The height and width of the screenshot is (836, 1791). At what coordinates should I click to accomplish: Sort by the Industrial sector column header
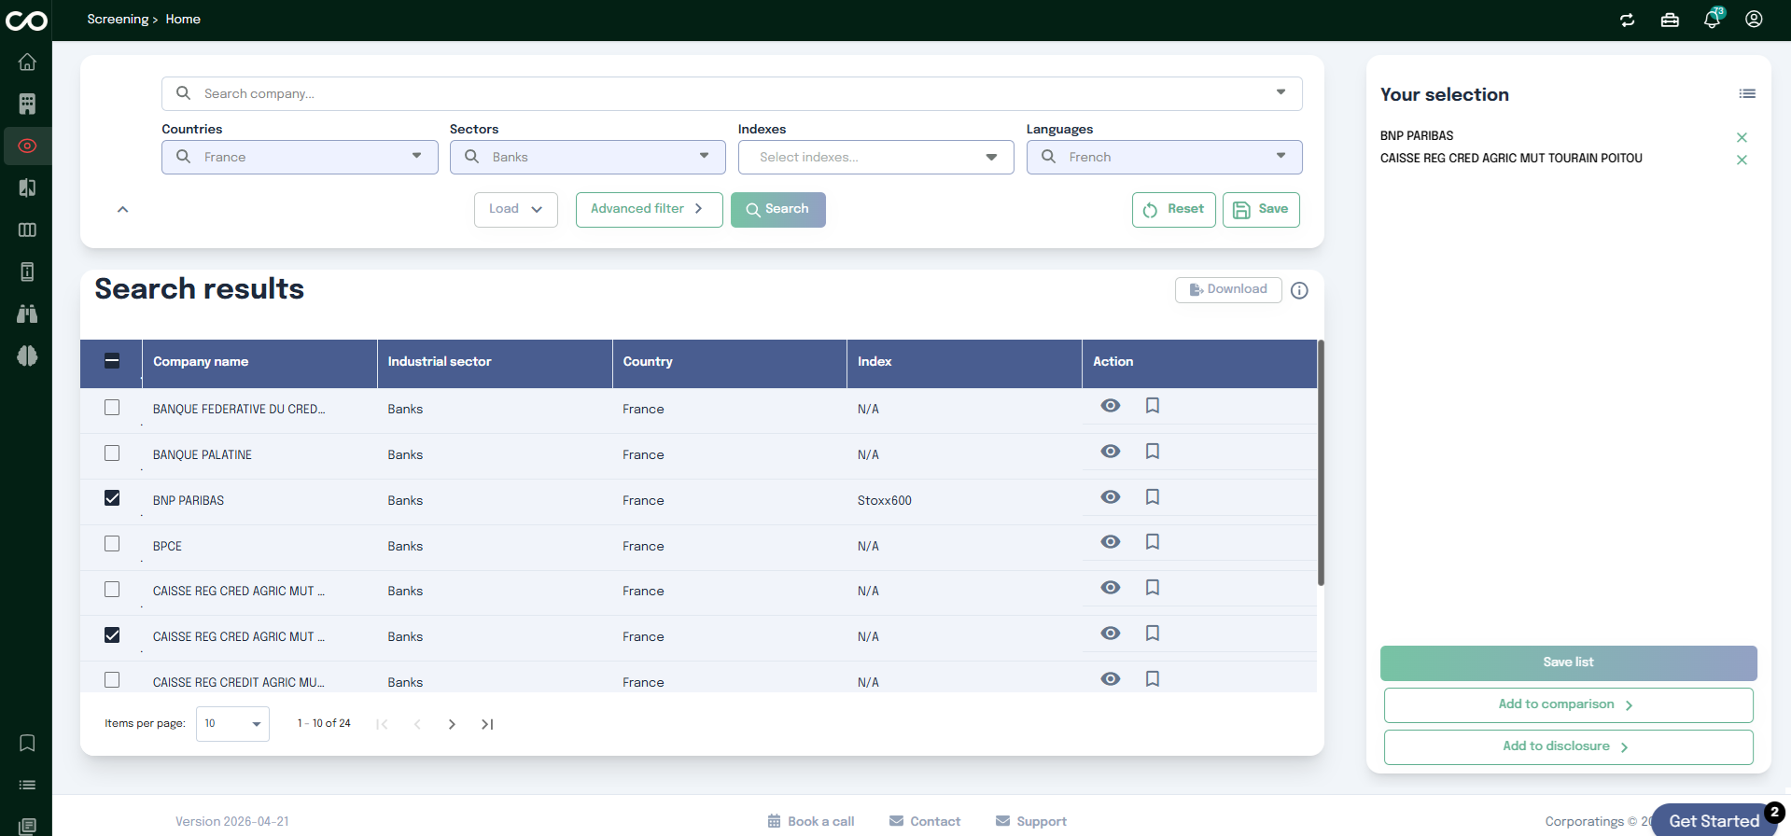(x=440, y=362)
